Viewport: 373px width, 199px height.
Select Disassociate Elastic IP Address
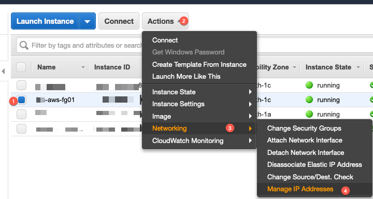pos(314,164)
